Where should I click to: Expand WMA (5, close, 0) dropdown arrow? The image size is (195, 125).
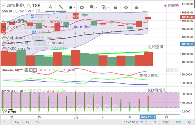pos(28,38)
